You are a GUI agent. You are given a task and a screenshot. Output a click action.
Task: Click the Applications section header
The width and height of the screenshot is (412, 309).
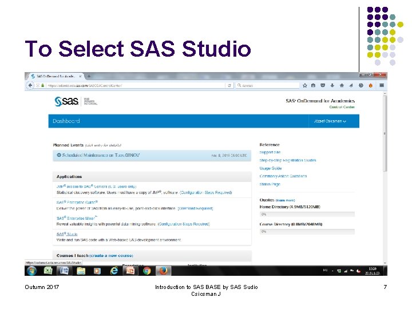tap(152, 177)
